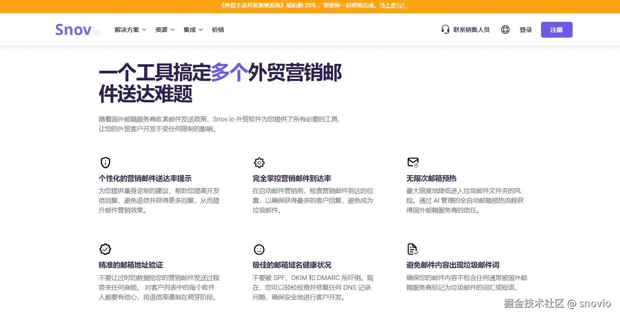620x318 pixels.
Task: Click the paragraph mentioning SPF、DKIM 和 DMARC
Action: point(313,288)
